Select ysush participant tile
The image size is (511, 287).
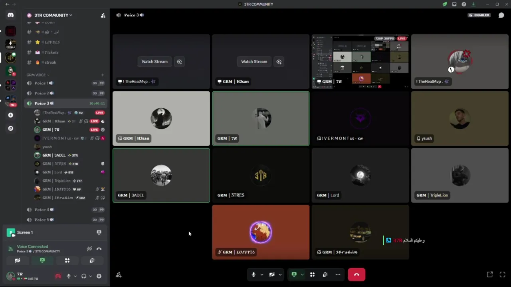click(460, 118)
